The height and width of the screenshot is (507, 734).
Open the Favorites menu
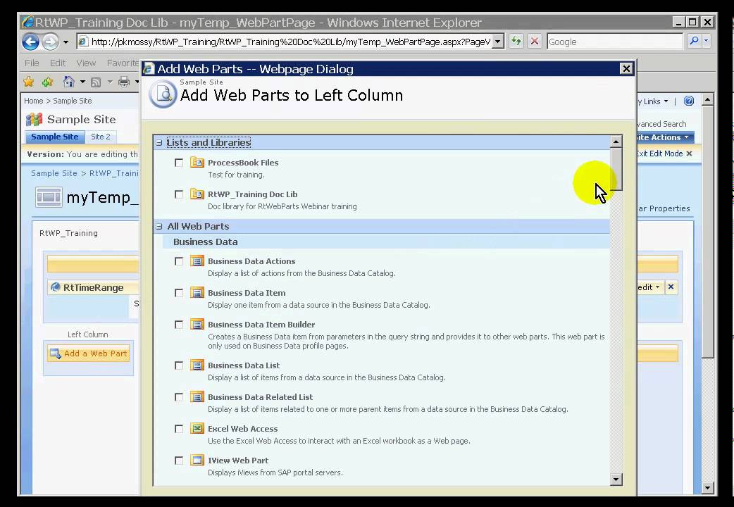point(123,63)
